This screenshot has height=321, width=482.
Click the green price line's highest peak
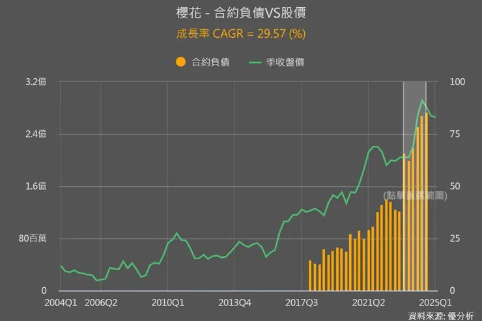(x=423, y=100)
